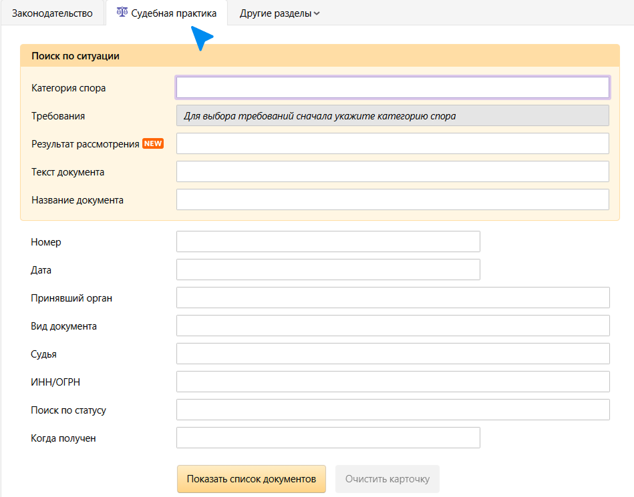Click the ИНН/ОГРН label
This screenshot has height=497, width=634.
click(55, 382)
